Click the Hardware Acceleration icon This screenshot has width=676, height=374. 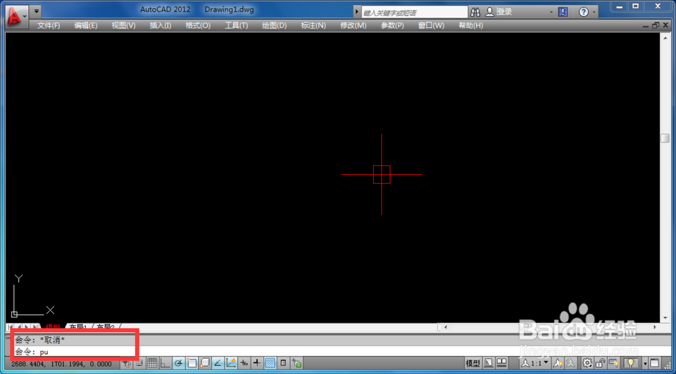pyautogui.click(x=614, y=363)
